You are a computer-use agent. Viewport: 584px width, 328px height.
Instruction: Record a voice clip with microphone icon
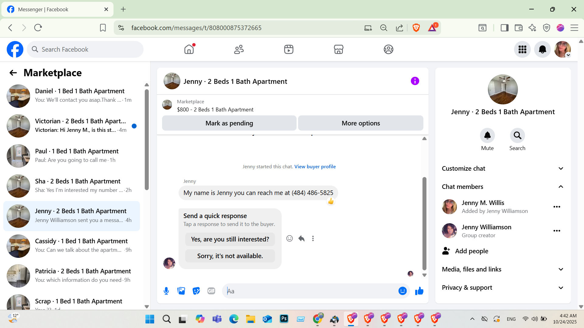(x=166, y=291)
